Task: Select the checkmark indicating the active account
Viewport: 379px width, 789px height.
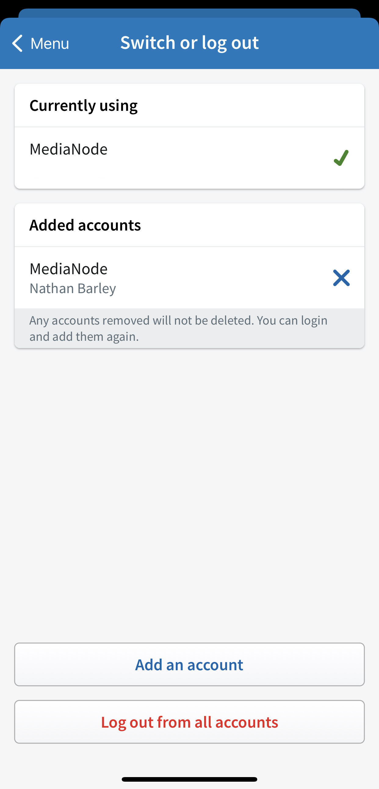Action: click(341, 158)
